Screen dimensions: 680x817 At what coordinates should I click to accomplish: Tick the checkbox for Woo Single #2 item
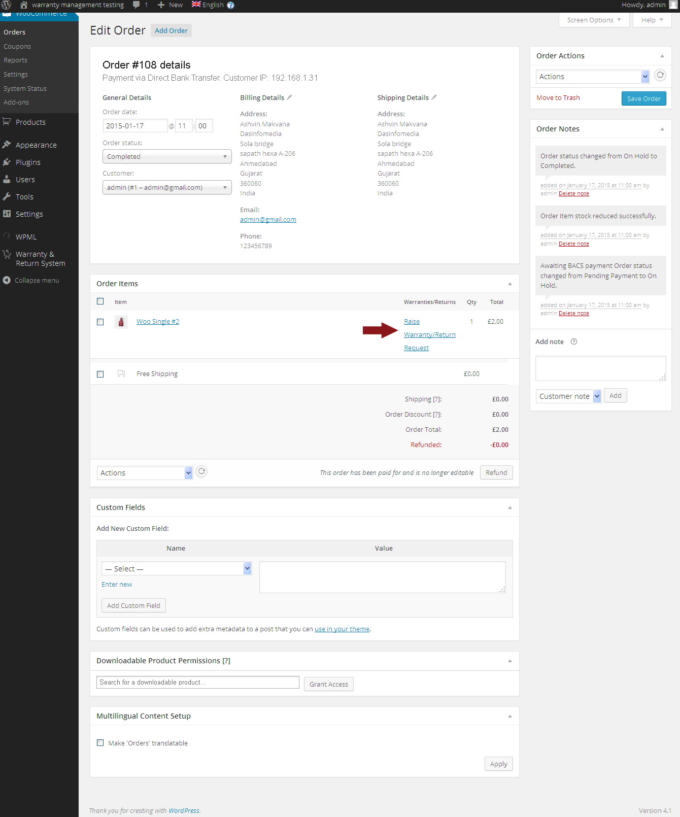100,322
